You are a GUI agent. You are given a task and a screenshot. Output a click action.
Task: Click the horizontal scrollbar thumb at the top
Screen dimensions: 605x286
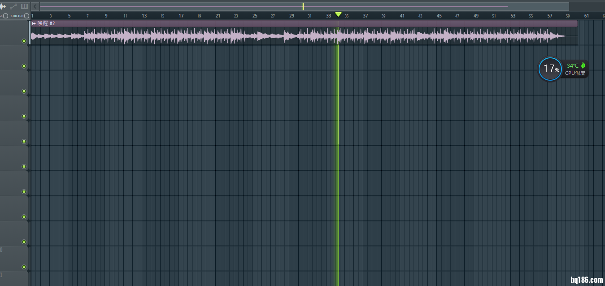[x=274, y=6]
